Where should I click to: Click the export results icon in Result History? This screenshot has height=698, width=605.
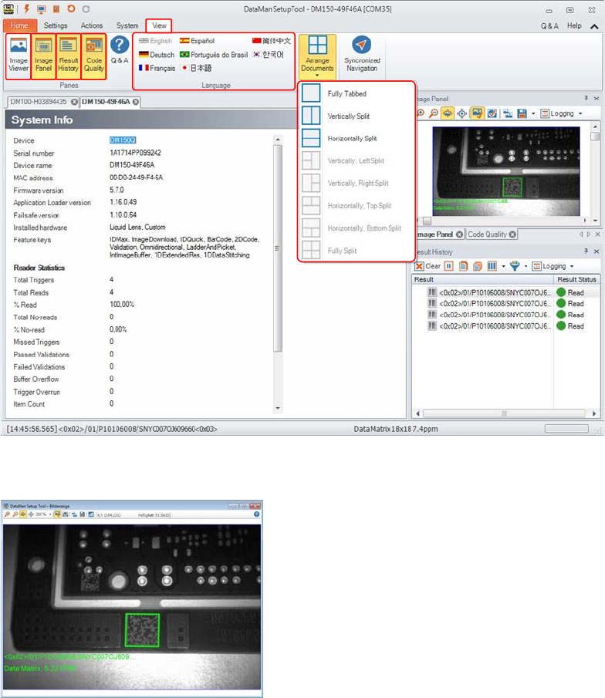478,266
